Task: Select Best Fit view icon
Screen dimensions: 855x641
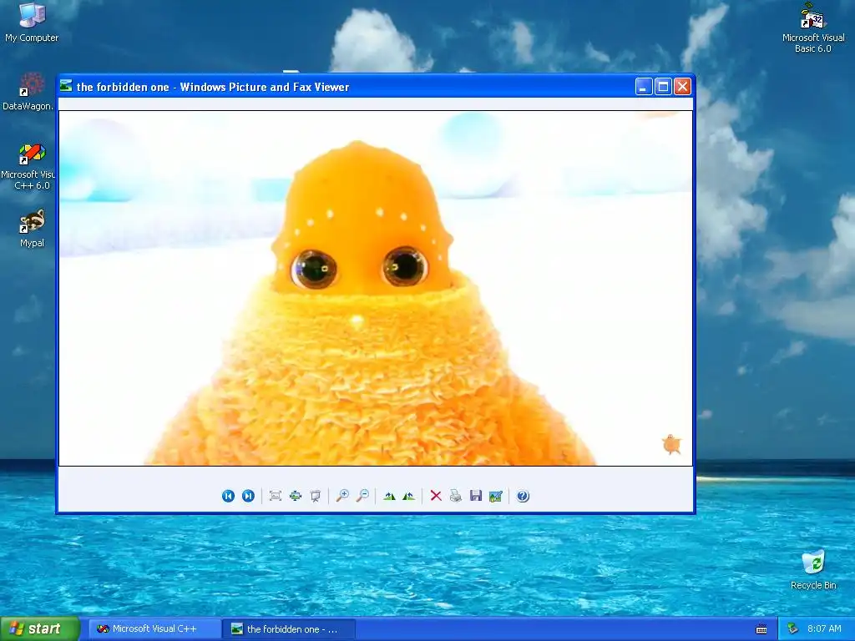Action: click(x=276, y=496)
